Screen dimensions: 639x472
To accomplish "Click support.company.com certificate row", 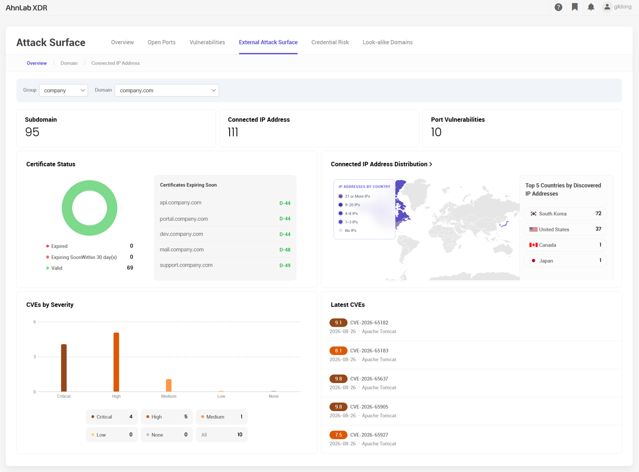I will (225, 266).
